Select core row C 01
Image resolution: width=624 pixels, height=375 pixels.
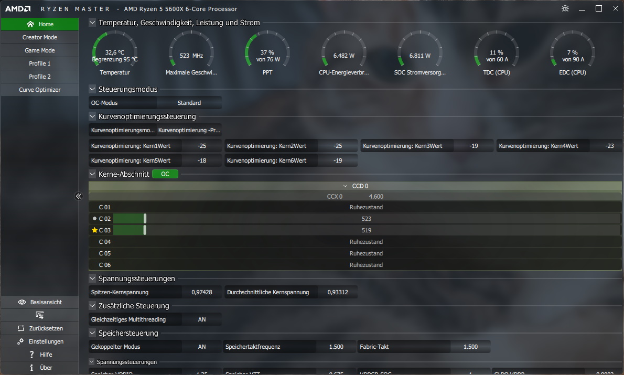[355, 207]
